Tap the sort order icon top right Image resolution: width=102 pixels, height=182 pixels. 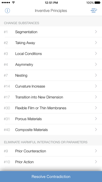[x=94, y=10]
